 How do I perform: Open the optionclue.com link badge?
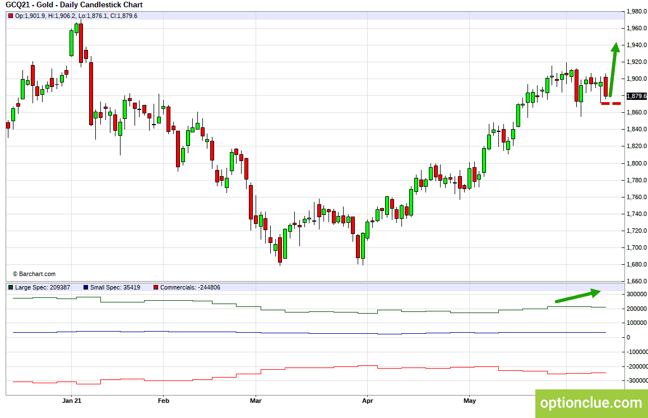tap(591, 403)
